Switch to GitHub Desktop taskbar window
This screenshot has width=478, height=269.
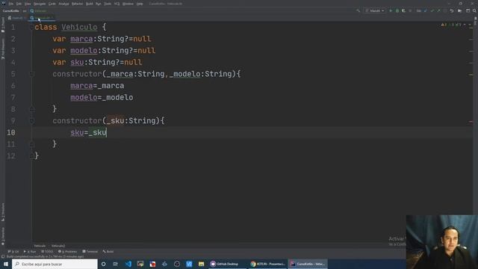click(x=227, y=264)
